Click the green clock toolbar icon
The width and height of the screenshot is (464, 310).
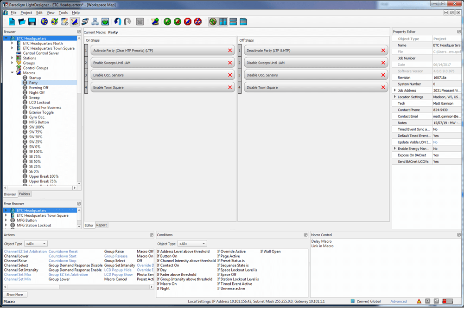pyautogui.click(x=105, y=21)
